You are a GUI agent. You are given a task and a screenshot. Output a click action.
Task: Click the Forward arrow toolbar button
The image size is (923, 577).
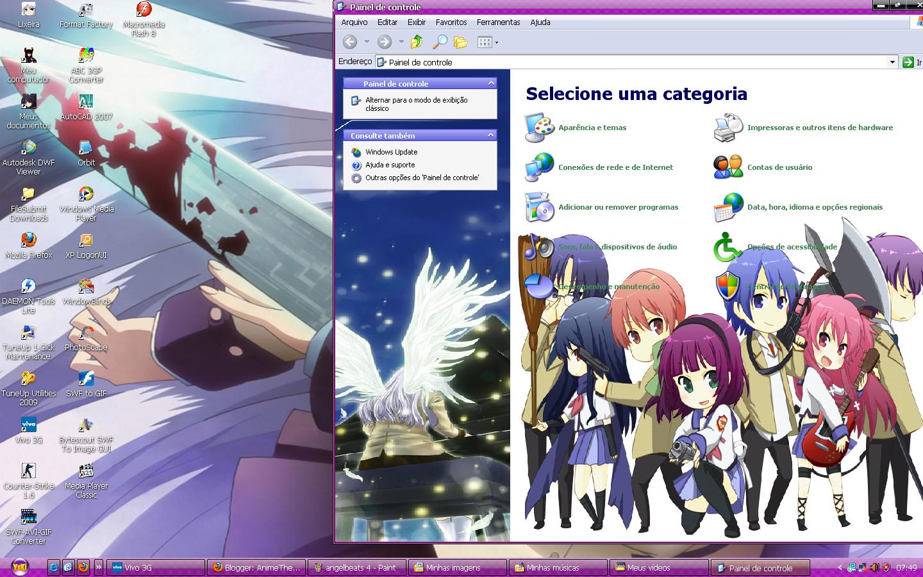coord(385,42)
